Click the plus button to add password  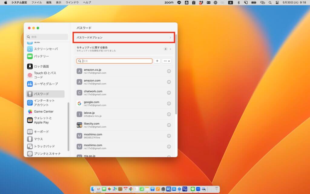point(157,61)
